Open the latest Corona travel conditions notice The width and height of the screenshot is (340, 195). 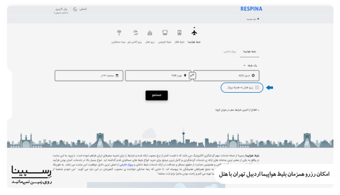(237, 110)
